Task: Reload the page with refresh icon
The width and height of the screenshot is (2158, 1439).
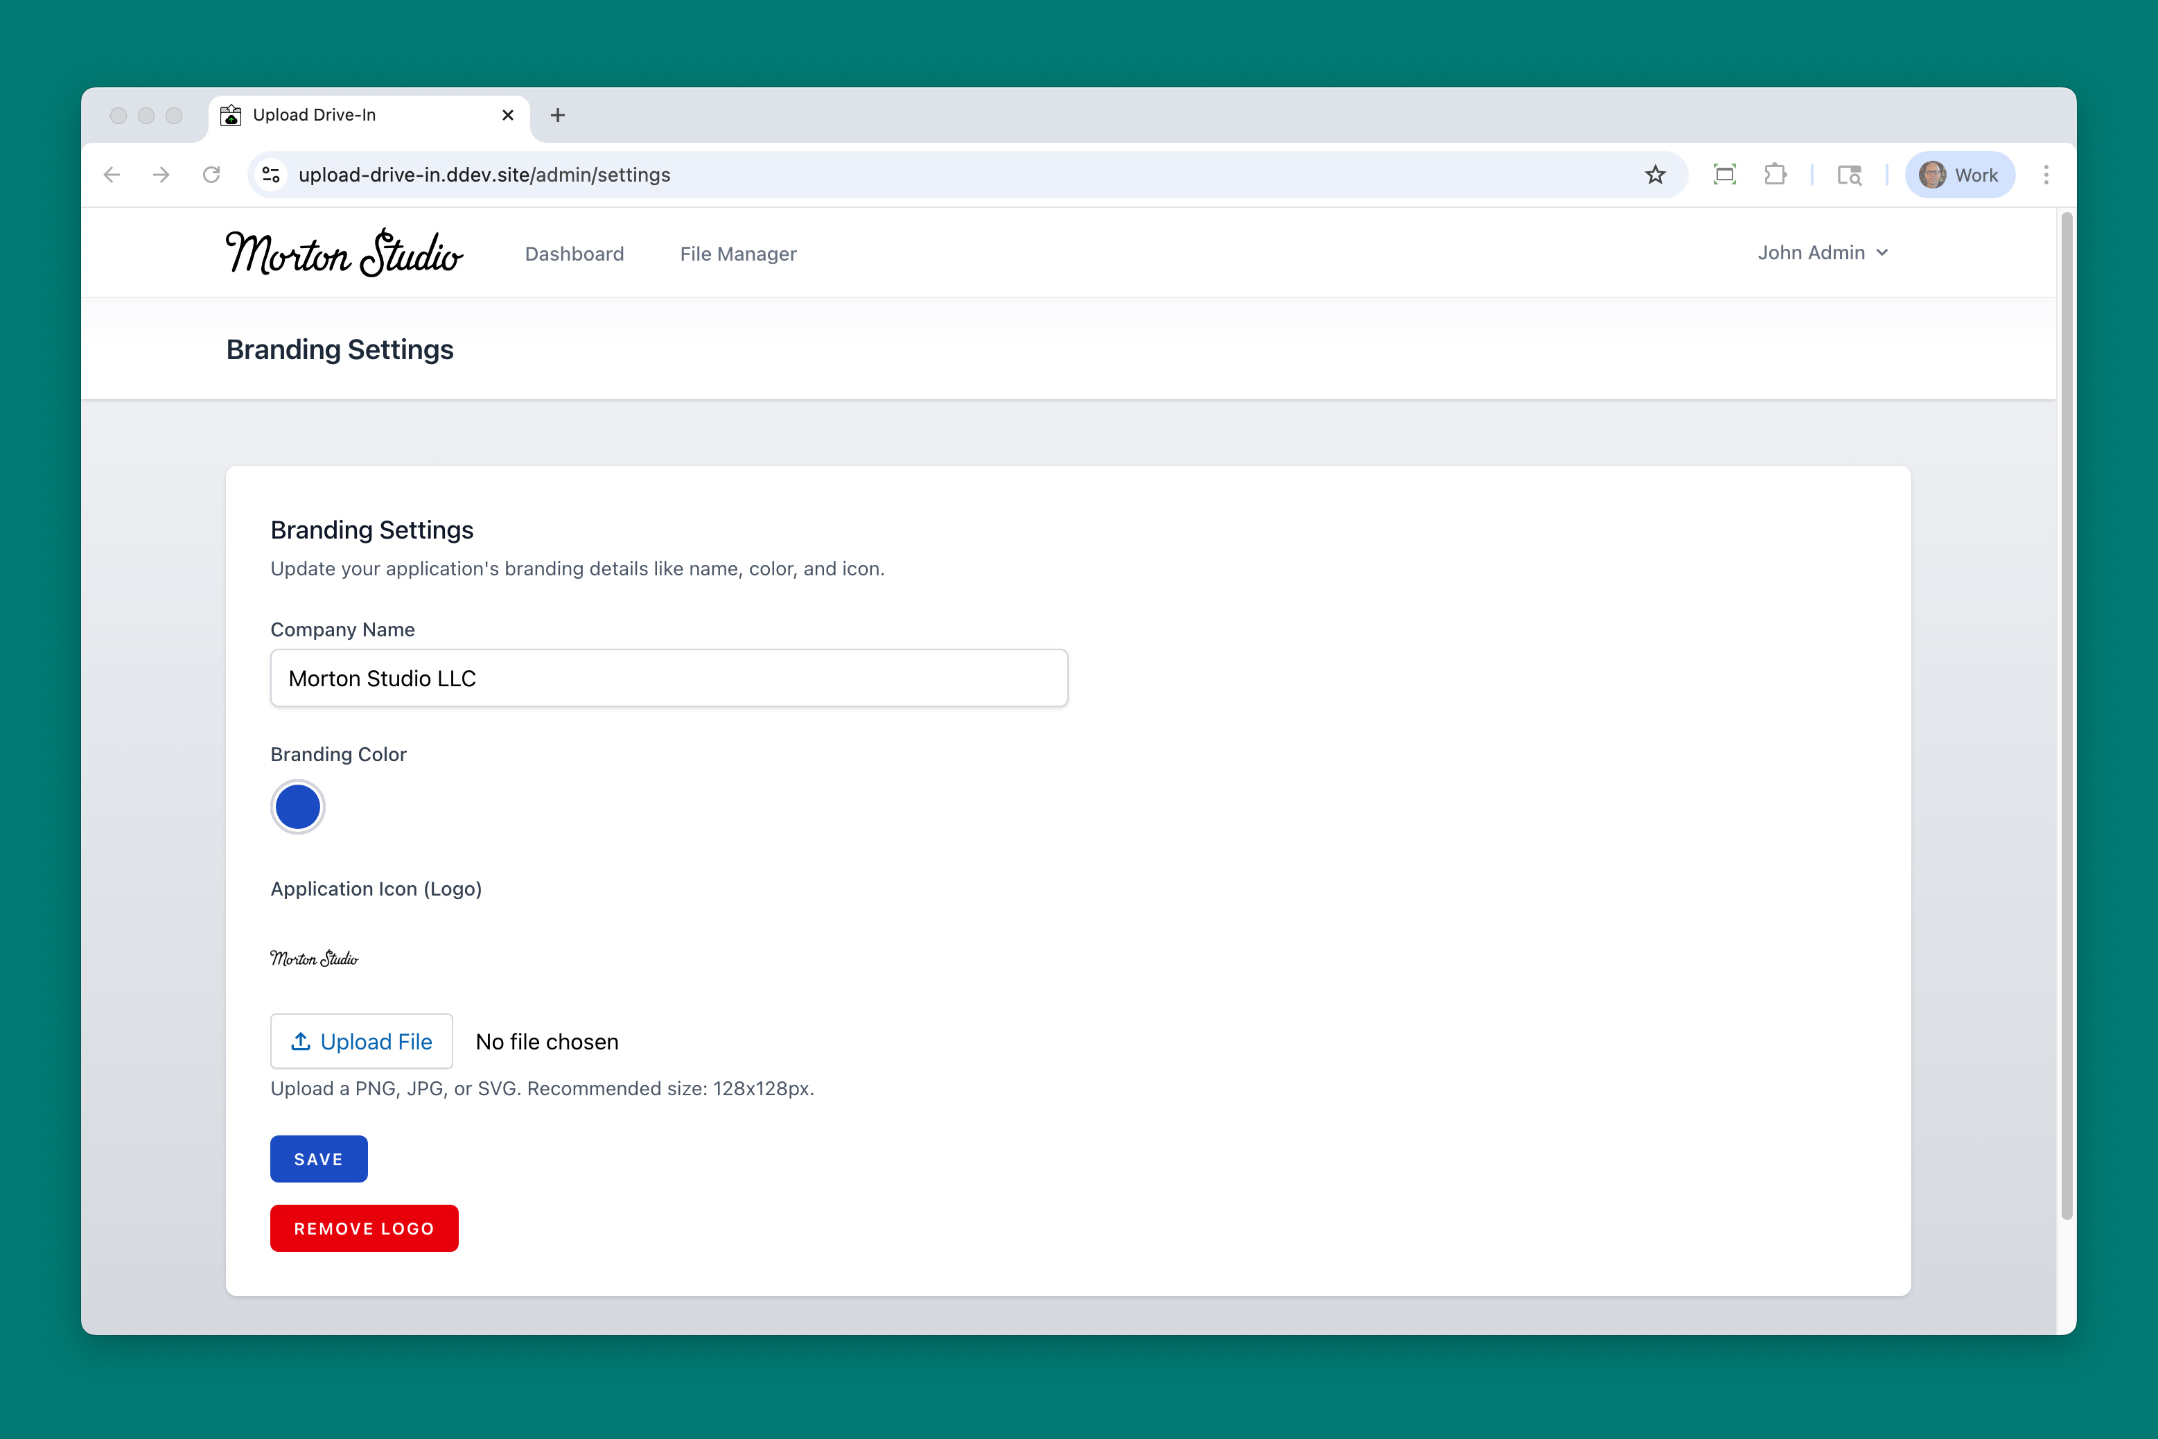Action: pyautogui.click(x=212, y=175)
